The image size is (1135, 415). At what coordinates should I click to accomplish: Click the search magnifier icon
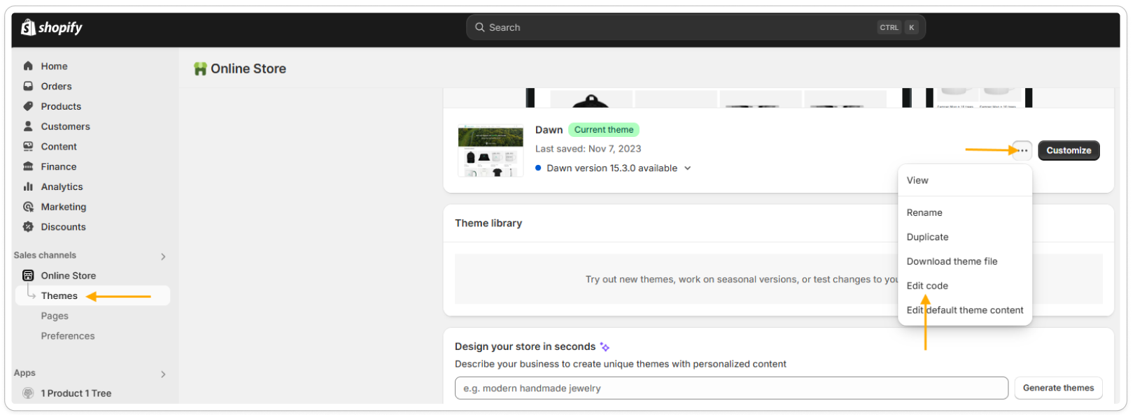pos(480,27)
